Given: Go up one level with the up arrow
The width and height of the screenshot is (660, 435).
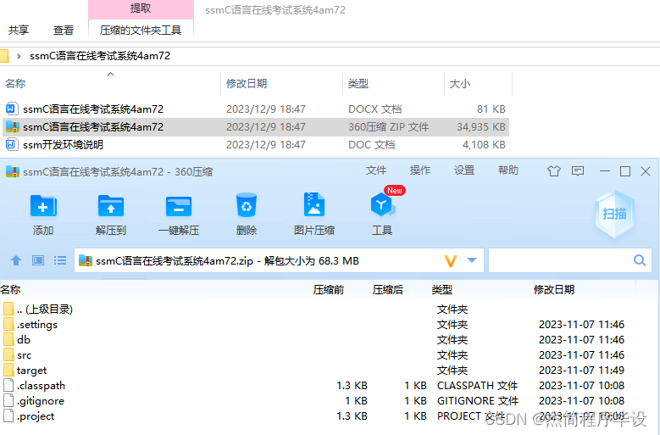Looking at the screenshot, I should point(16,260).
